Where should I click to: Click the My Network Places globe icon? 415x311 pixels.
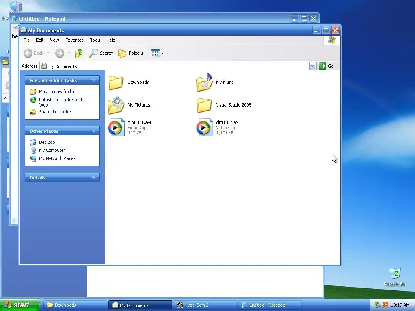pyautogui.click(x=33, y=158)
